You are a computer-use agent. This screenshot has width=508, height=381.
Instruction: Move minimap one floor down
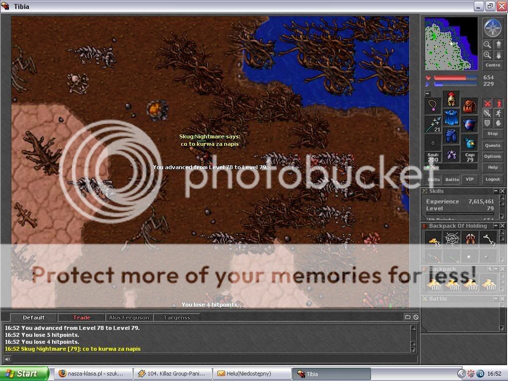click(x=498, y=55)
